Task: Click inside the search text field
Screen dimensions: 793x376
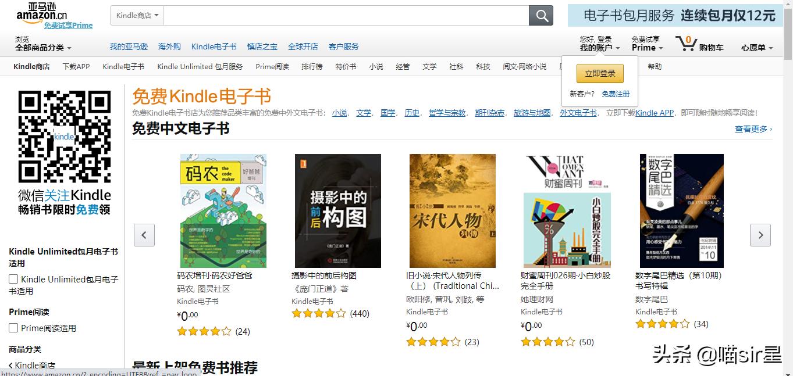Action: [x=346, y=16]
